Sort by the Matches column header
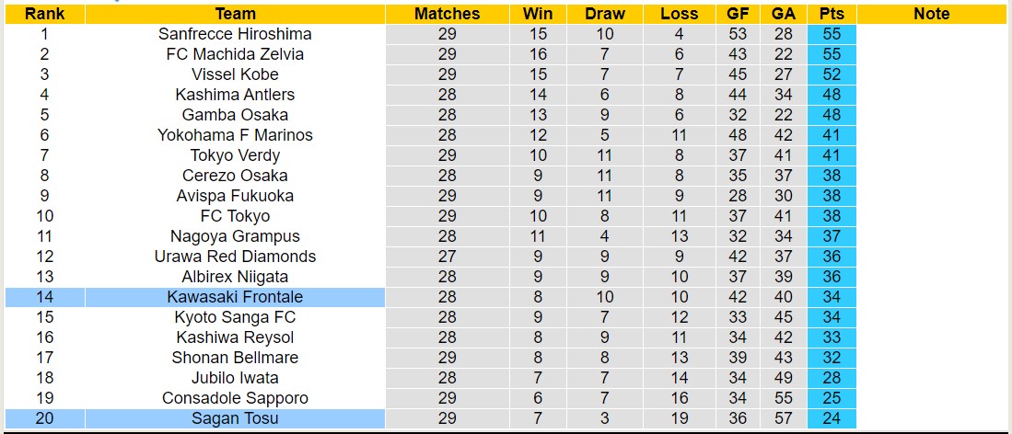 [x=447, y=14]
